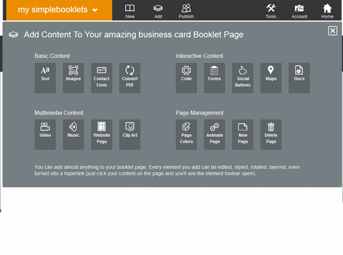Open the Publish menu in top bar

tap(186, 10)
